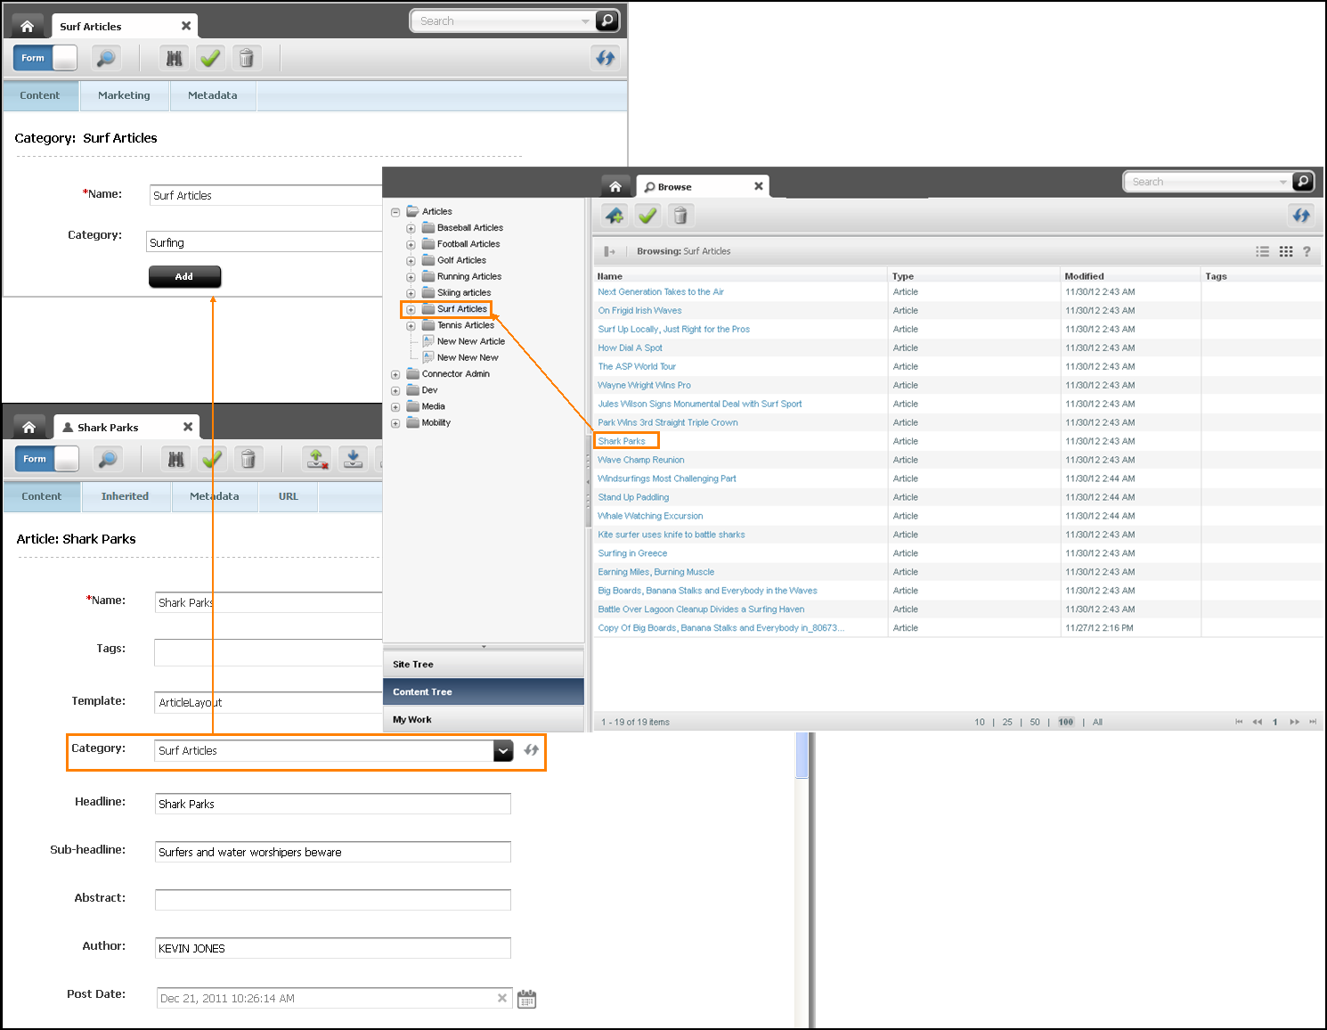This screenshot has height=1030, width=1327.
Task: Collapse the Articles tree node
Action: [395, 212]
